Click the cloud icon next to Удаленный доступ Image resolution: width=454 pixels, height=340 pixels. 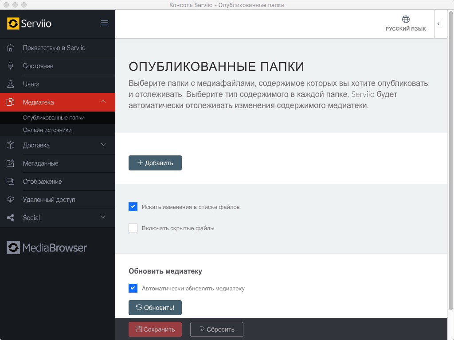click(x=11, y=200)
